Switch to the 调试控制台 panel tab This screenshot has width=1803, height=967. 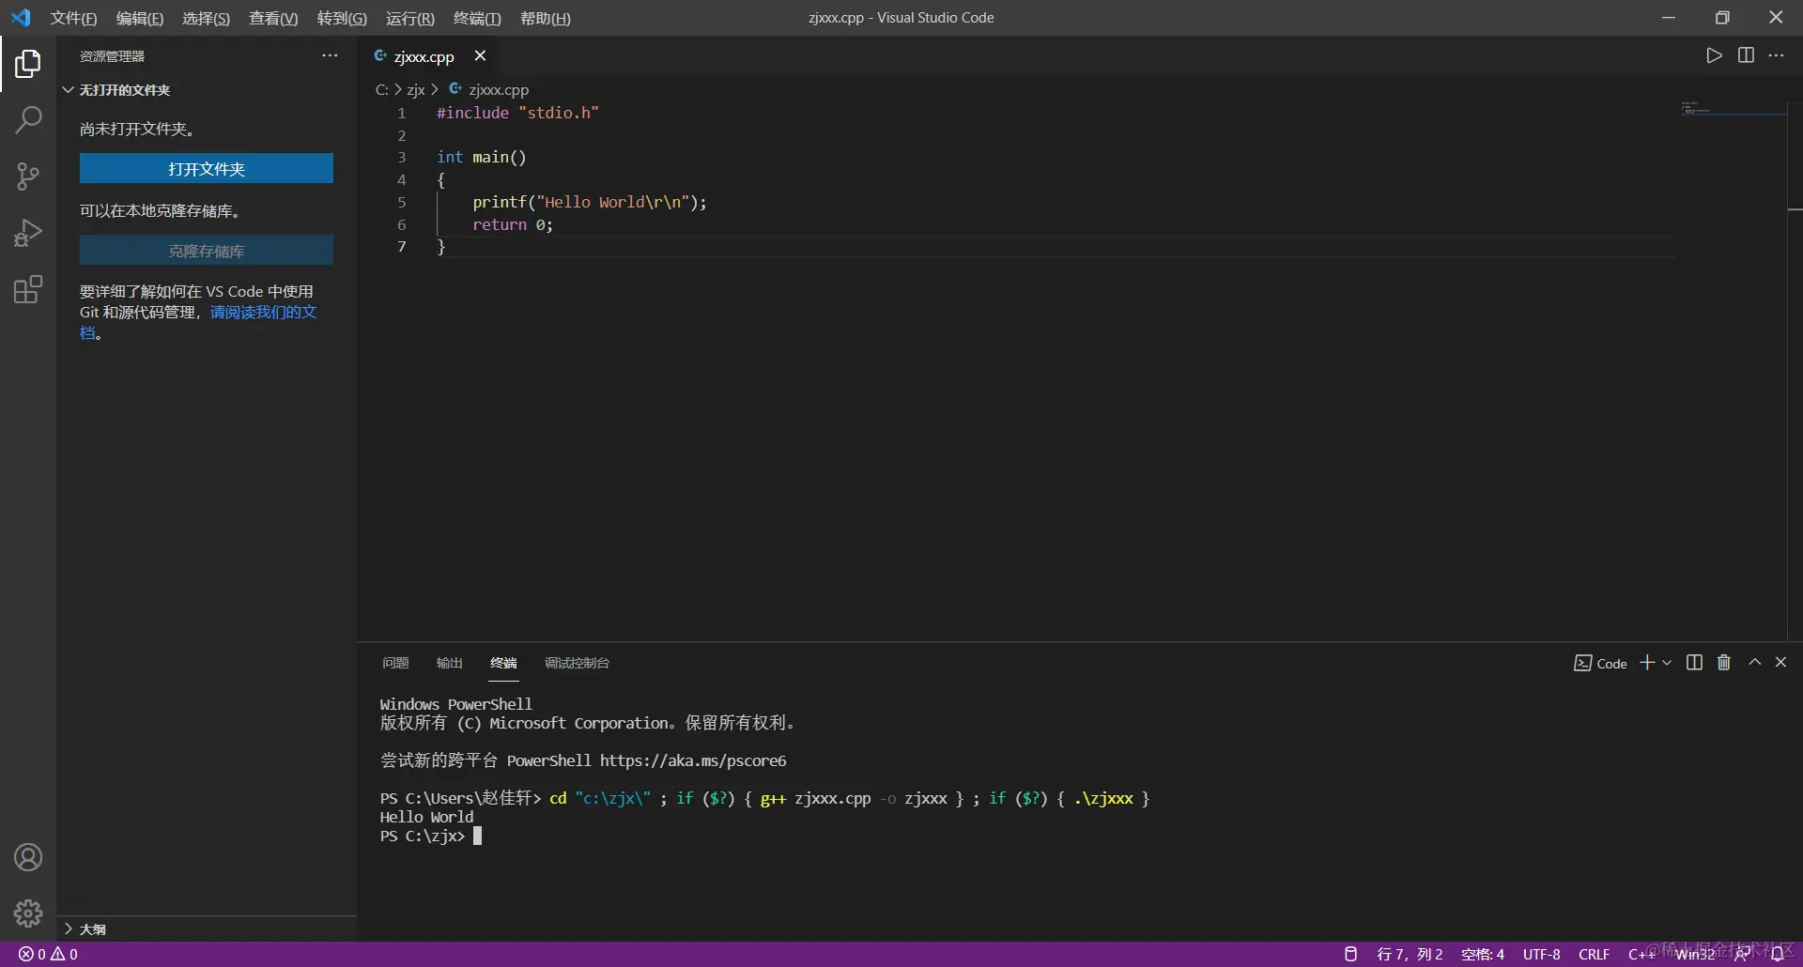point(578,663)
